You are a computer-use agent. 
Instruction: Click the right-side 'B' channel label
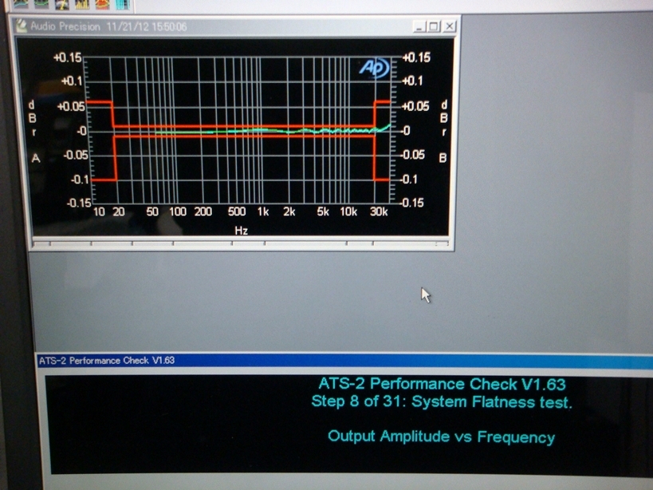point(443,158)
